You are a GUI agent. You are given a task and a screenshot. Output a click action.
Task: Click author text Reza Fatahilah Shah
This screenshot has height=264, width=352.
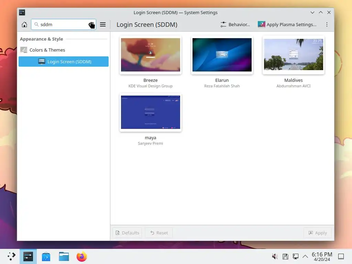click(222, 86)
